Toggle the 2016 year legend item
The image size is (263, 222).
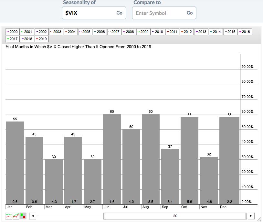point(245,32)
